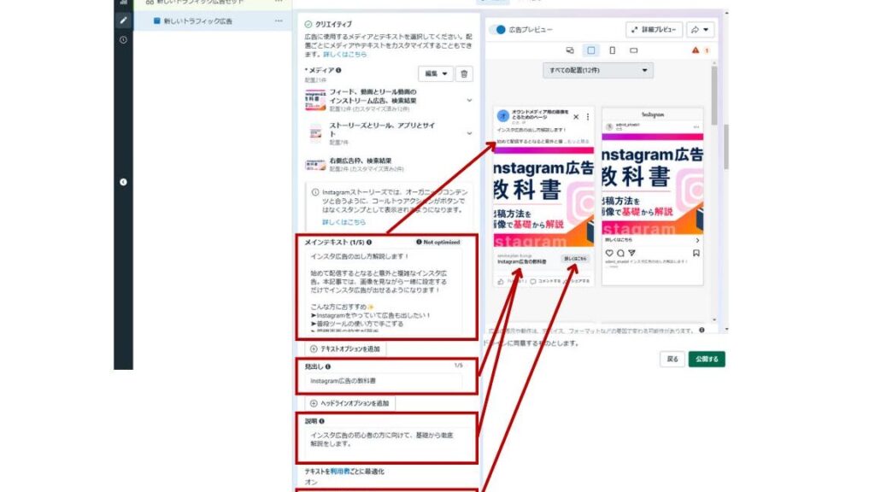Image resolution: width=875 pixels, height=492 pixels.
Task: Open the 編集 dropdown for media
Action: (436, 74)
